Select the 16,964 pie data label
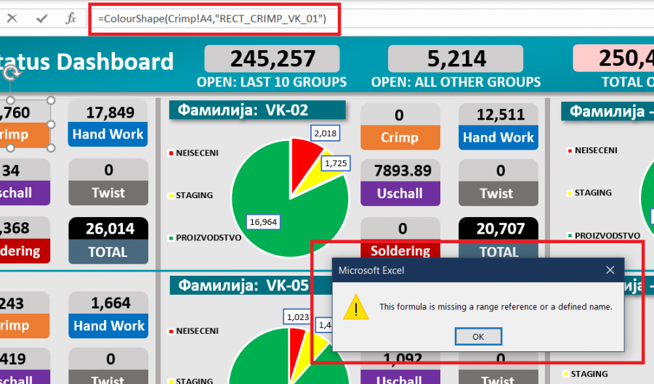654x384 pixels. pos(263,222)
